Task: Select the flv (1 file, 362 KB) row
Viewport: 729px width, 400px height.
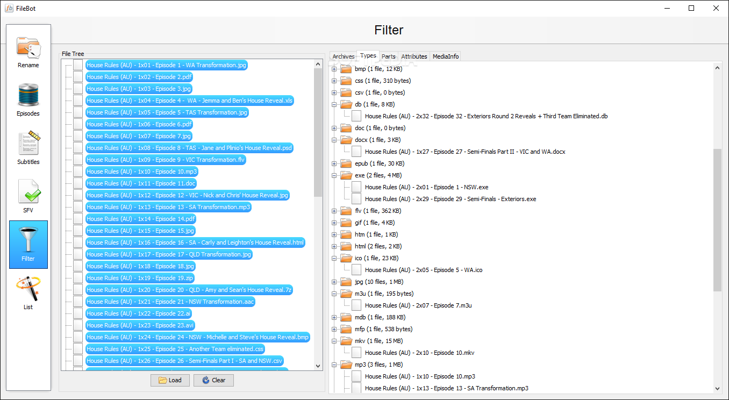Action: click(x=378, y=211)
